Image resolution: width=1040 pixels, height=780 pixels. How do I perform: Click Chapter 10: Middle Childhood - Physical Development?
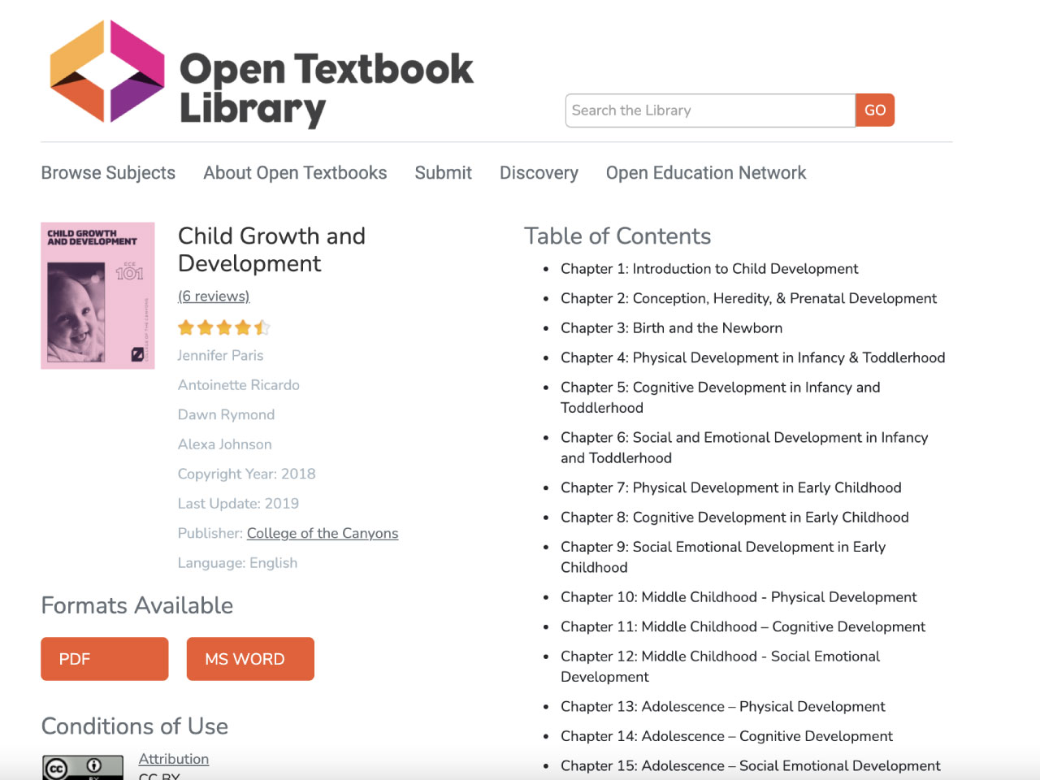[x=739, y=597]
